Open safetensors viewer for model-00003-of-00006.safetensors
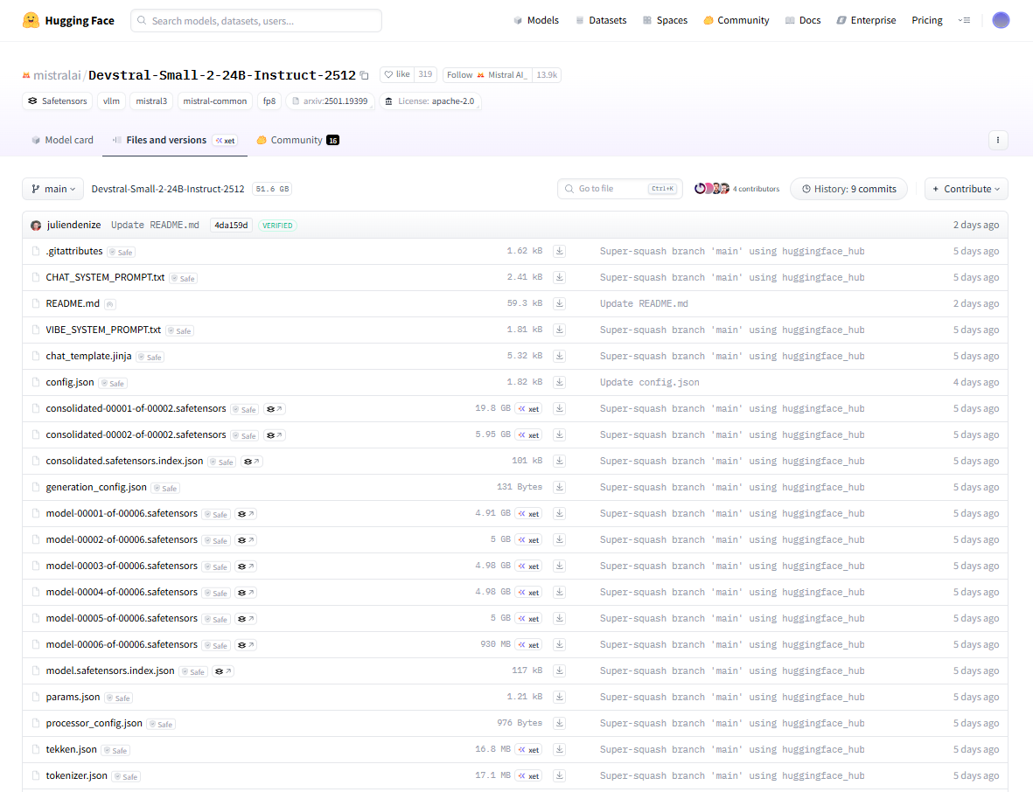 coord(246,566)
